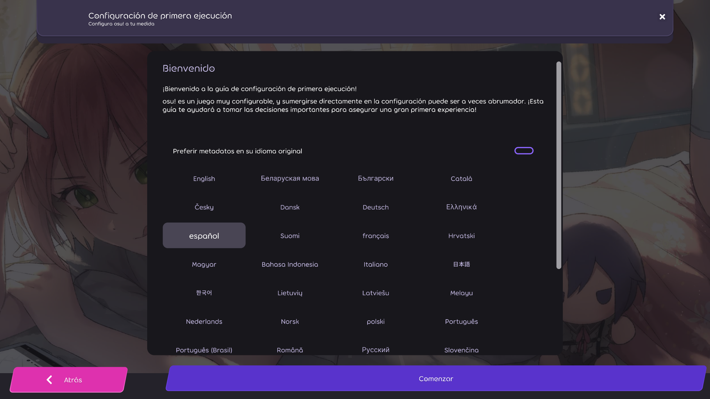This screenshot has height=399, width=710.
Task: Click the back chevron arrow icon
Action: [x=49, y=380]
